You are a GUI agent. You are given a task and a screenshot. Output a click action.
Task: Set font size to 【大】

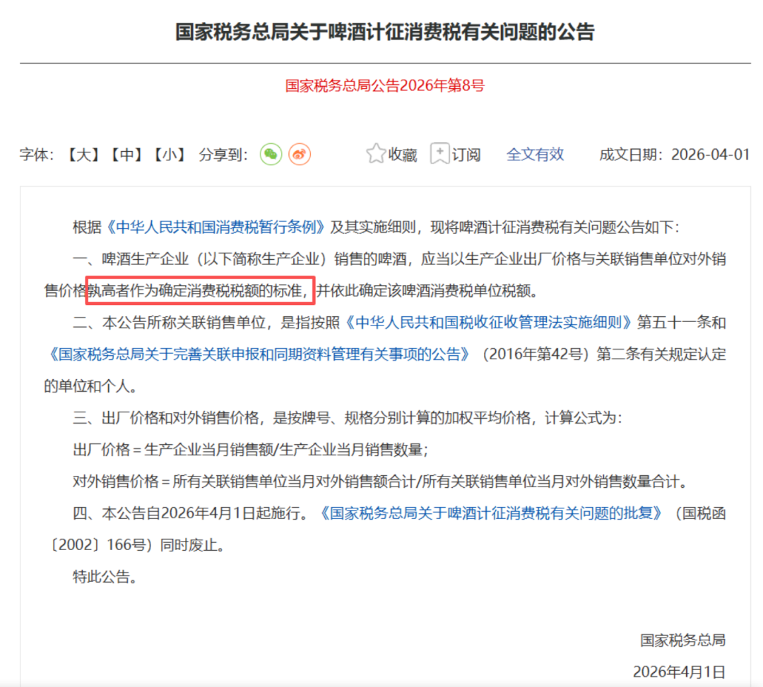[x=83, y=155]
